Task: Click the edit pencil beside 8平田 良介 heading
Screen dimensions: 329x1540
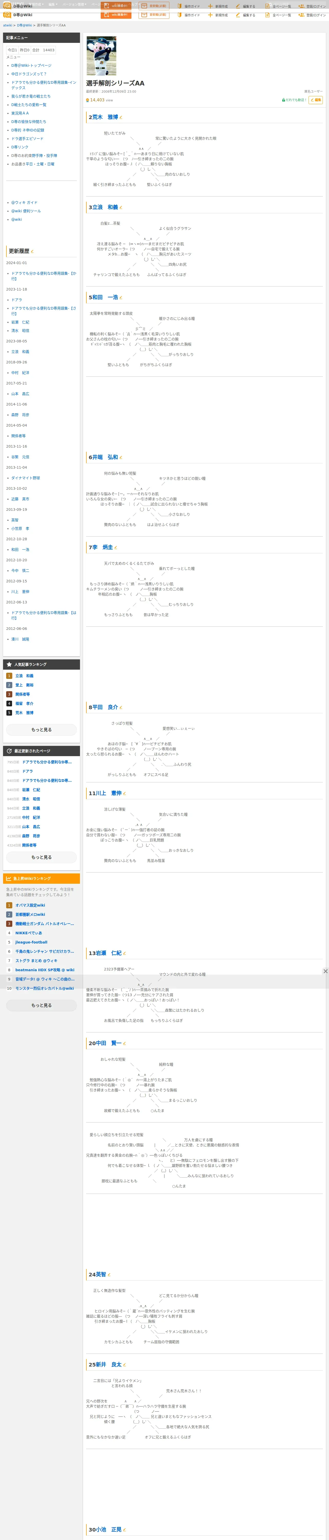Action: 121,707
